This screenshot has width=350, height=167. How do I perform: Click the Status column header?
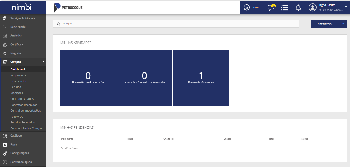(x=304, y=139)
